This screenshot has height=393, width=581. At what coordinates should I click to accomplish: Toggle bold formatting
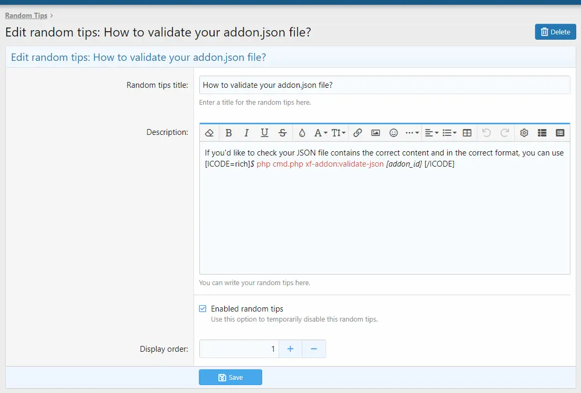click(x=228, y=133)
